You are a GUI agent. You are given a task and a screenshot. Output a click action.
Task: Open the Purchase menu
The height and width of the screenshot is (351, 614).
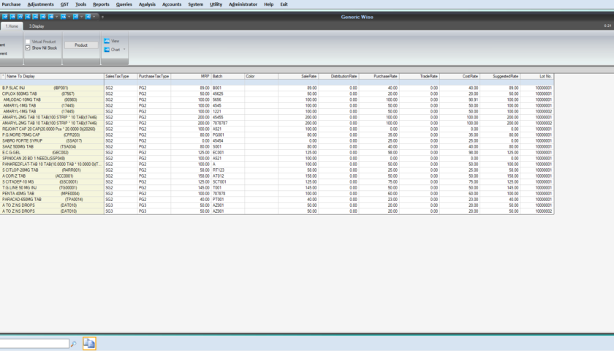click(12, 4)
